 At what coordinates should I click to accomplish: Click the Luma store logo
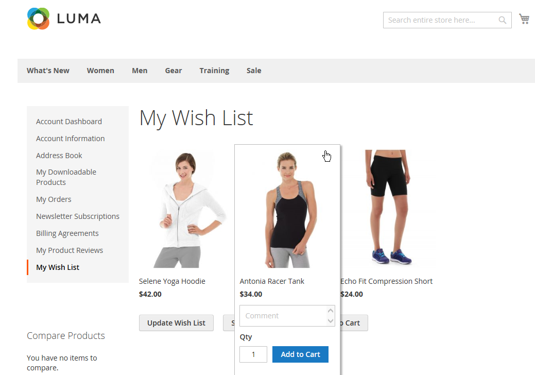point(63,19)
